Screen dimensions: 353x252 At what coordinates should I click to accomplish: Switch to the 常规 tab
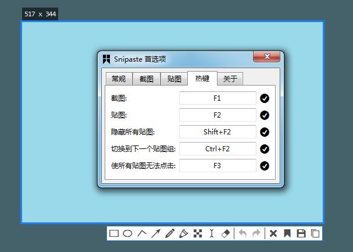119,79
